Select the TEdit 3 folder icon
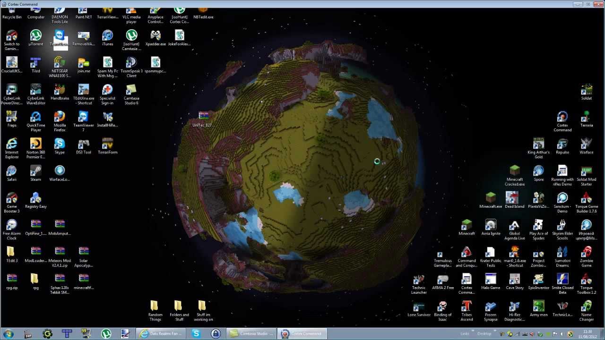This screenshot has height=340, width=605. [x=12, y=254]
